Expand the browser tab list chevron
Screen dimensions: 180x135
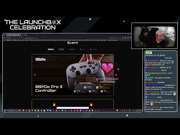pyautogui.click(x=129, y=35)
